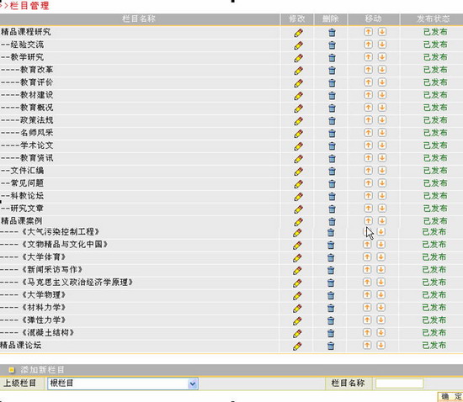The height and width of the screenshot is (402, 463).
Task: Click pencil icon for 《大学物理》 row
Action: tap(297, 295)
